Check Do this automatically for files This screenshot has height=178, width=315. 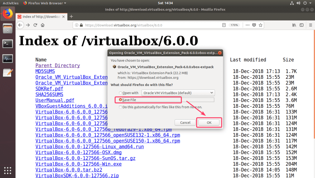[120, 107]
